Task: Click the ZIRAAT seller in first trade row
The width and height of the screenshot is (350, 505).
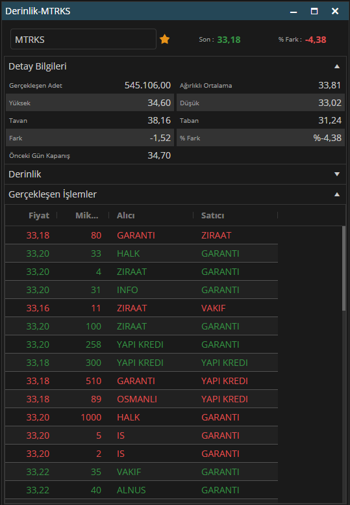Action: point(216,235)
